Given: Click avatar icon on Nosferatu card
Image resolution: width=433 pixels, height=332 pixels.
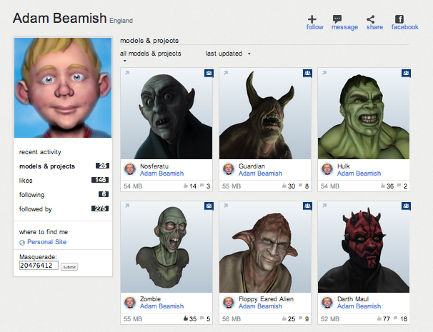Looking at the screenshot, I should [x=130, y=169].
